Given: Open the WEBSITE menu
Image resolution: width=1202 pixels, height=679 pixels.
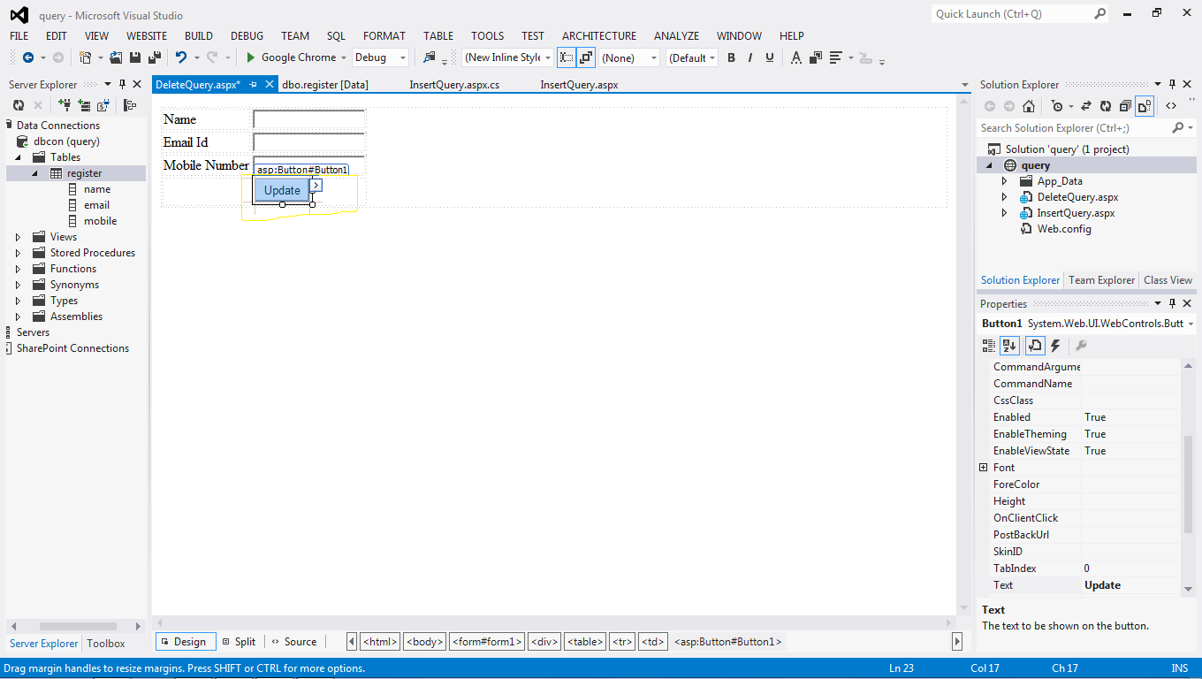Looking at the screenshot, I should click(x=147, y=36).
